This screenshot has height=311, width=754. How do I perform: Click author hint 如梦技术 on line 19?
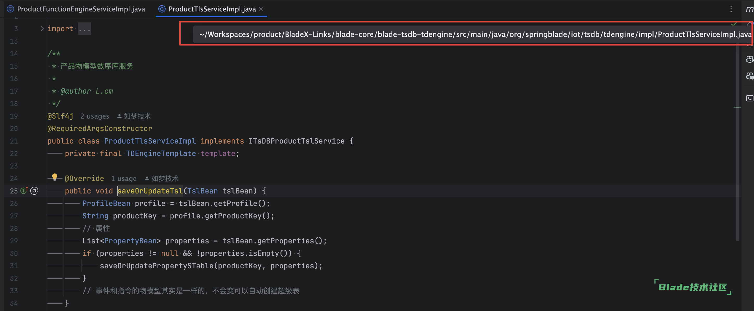click(x=137, y=116)
